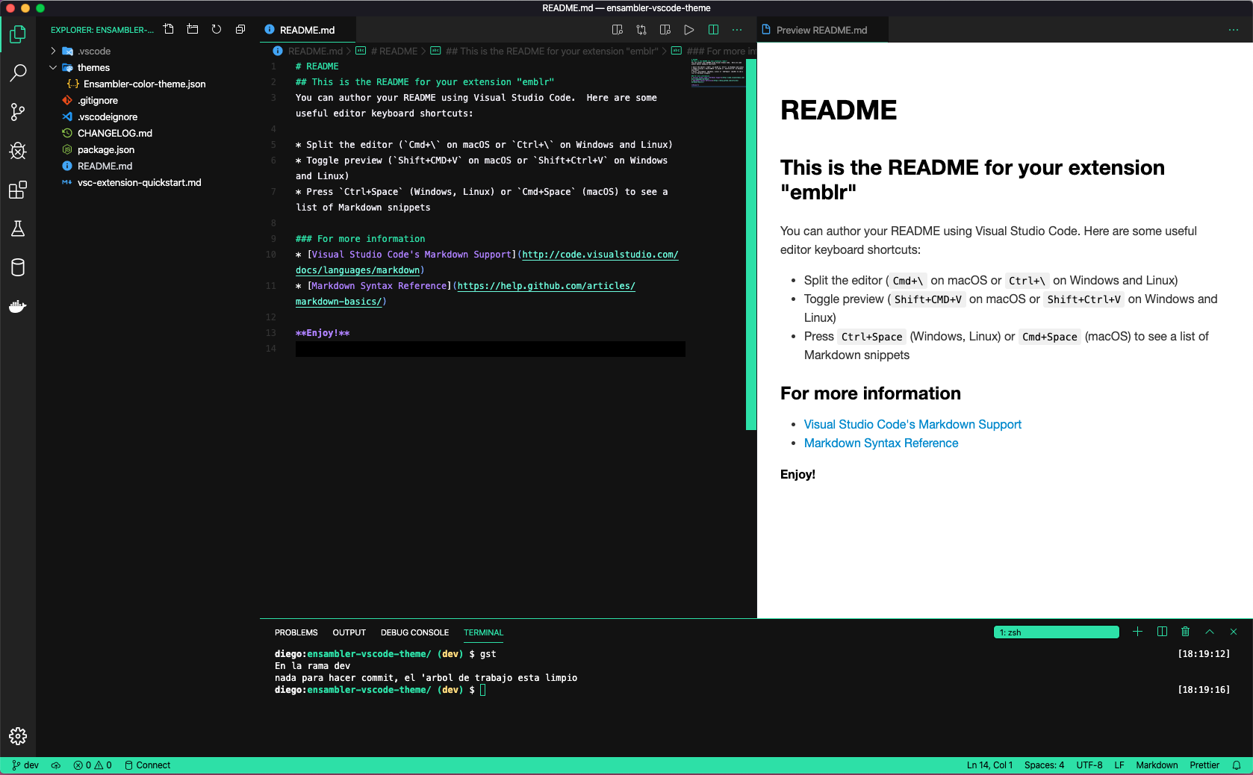Image resolution: width=1253 pixels, height=775 pixels.
Task: Open preview pane more actions menu
Action: 1234,30
